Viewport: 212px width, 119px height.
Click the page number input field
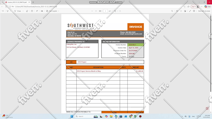pos(105,11)
